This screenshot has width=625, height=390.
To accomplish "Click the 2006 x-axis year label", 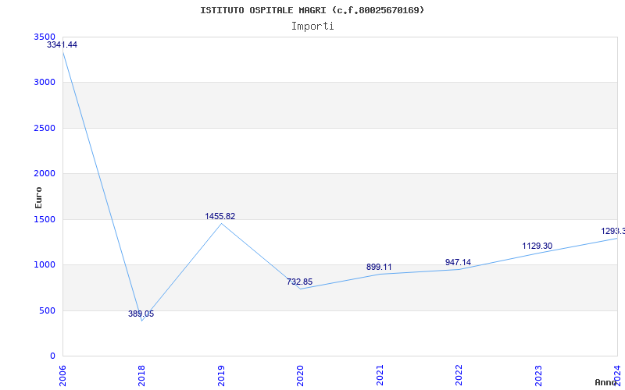I will (x=63, y=375).
